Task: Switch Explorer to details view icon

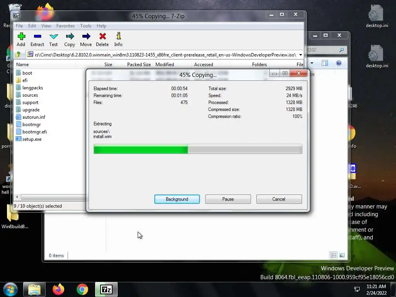Action: click(333, 255)
